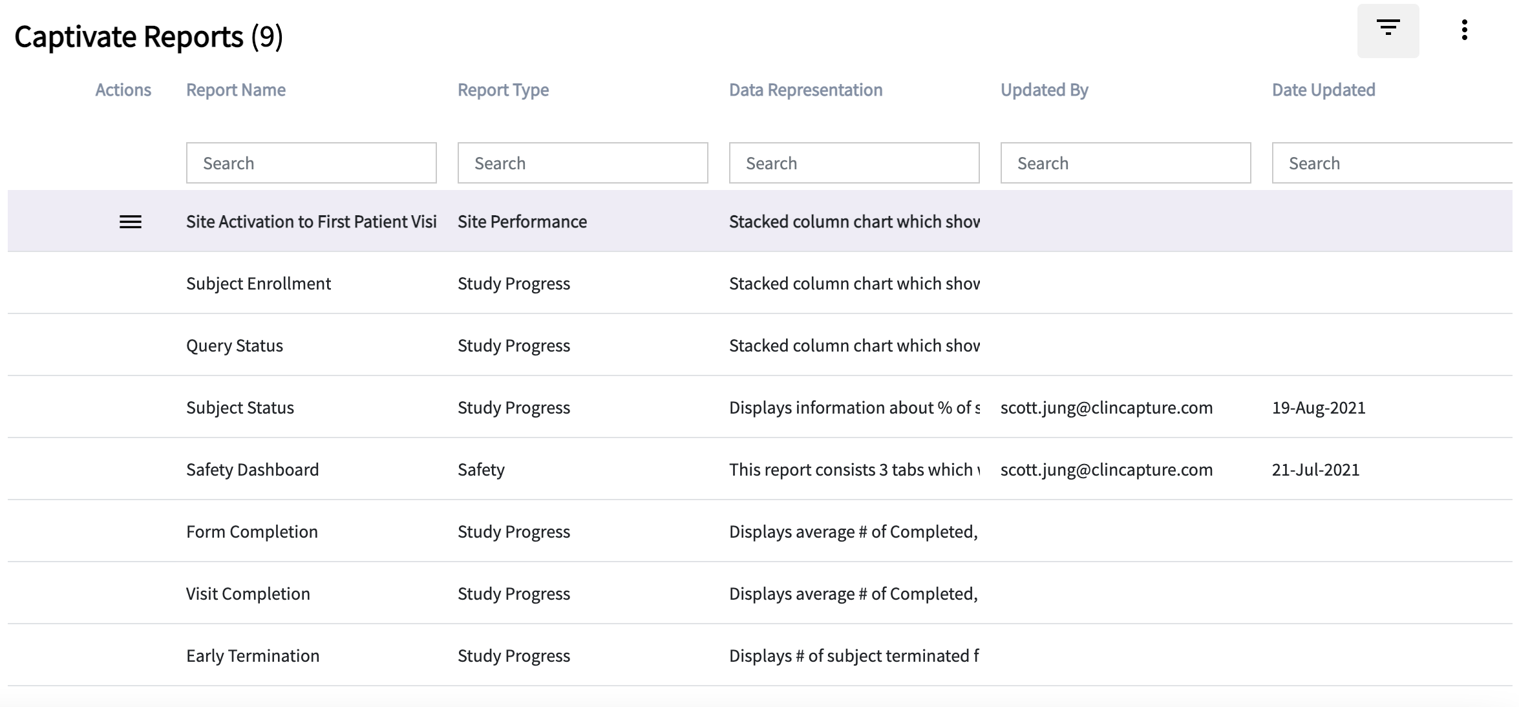1519x707 pixels.
Task: Click the Data Representation search field
Action: (854, 163)
